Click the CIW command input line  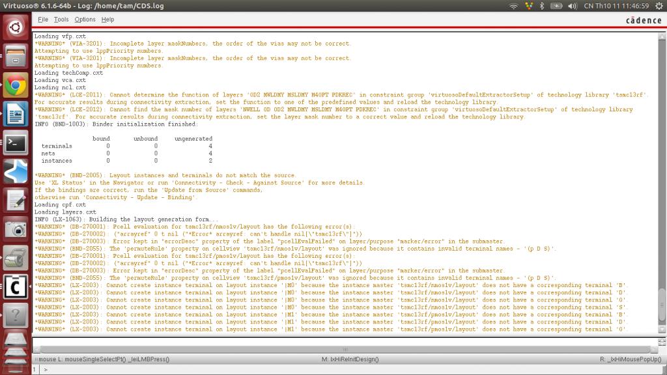tap(353, 370)
